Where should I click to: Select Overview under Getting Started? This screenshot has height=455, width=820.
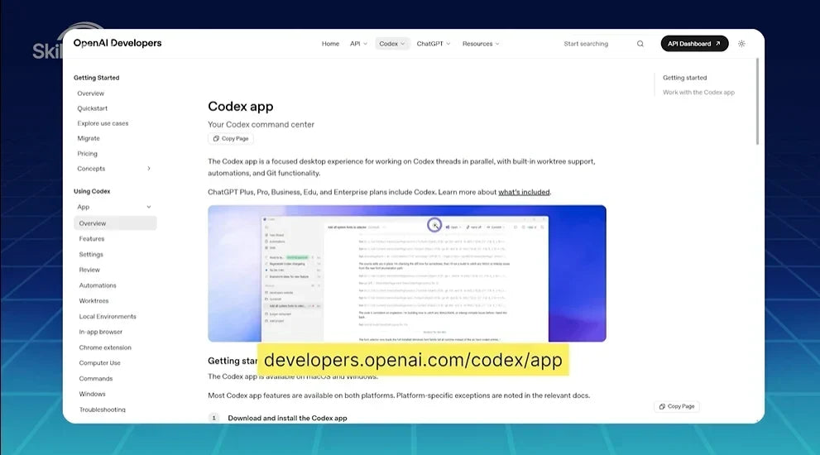pyautogui.click(x=90, y=93)
